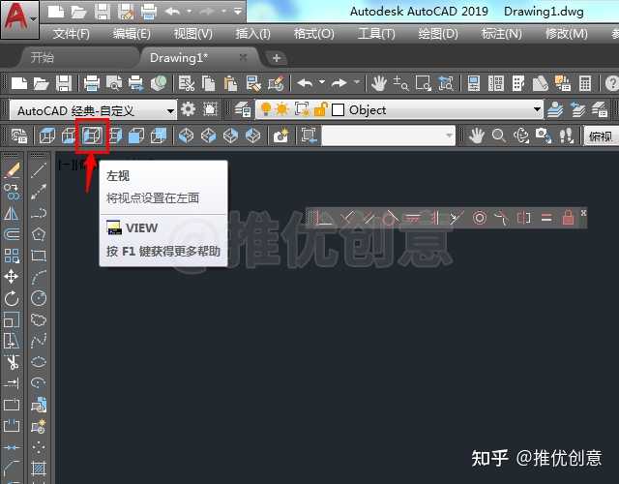Viewport: 619px width, 484px height.
Task: Select the Array modify tool
Action: 12,256
